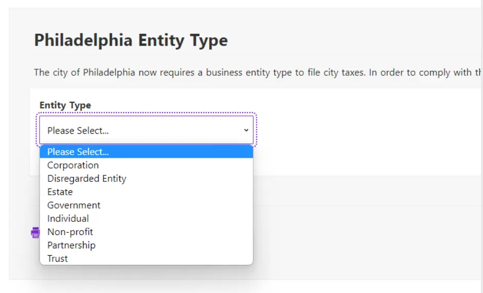This screenshot has height=293, width=483.
Task: Click the word 'Philadelphia' in the description sentence
Action: pos(109,72)
